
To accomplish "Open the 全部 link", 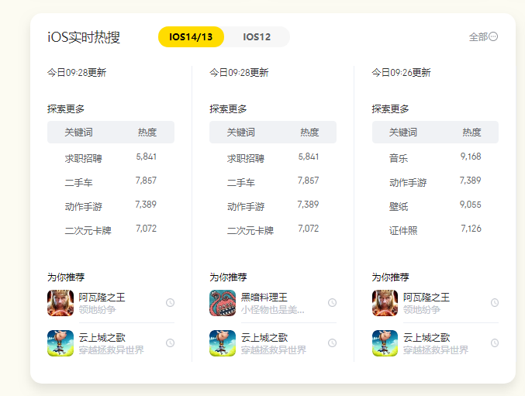I will click(x=478, y=36).
